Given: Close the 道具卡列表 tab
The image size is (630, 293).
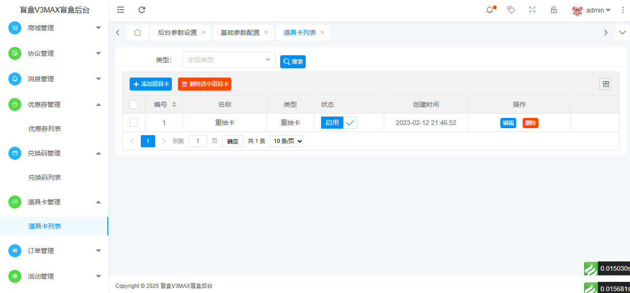Looking at the screenshot, I should click(322, 33).
